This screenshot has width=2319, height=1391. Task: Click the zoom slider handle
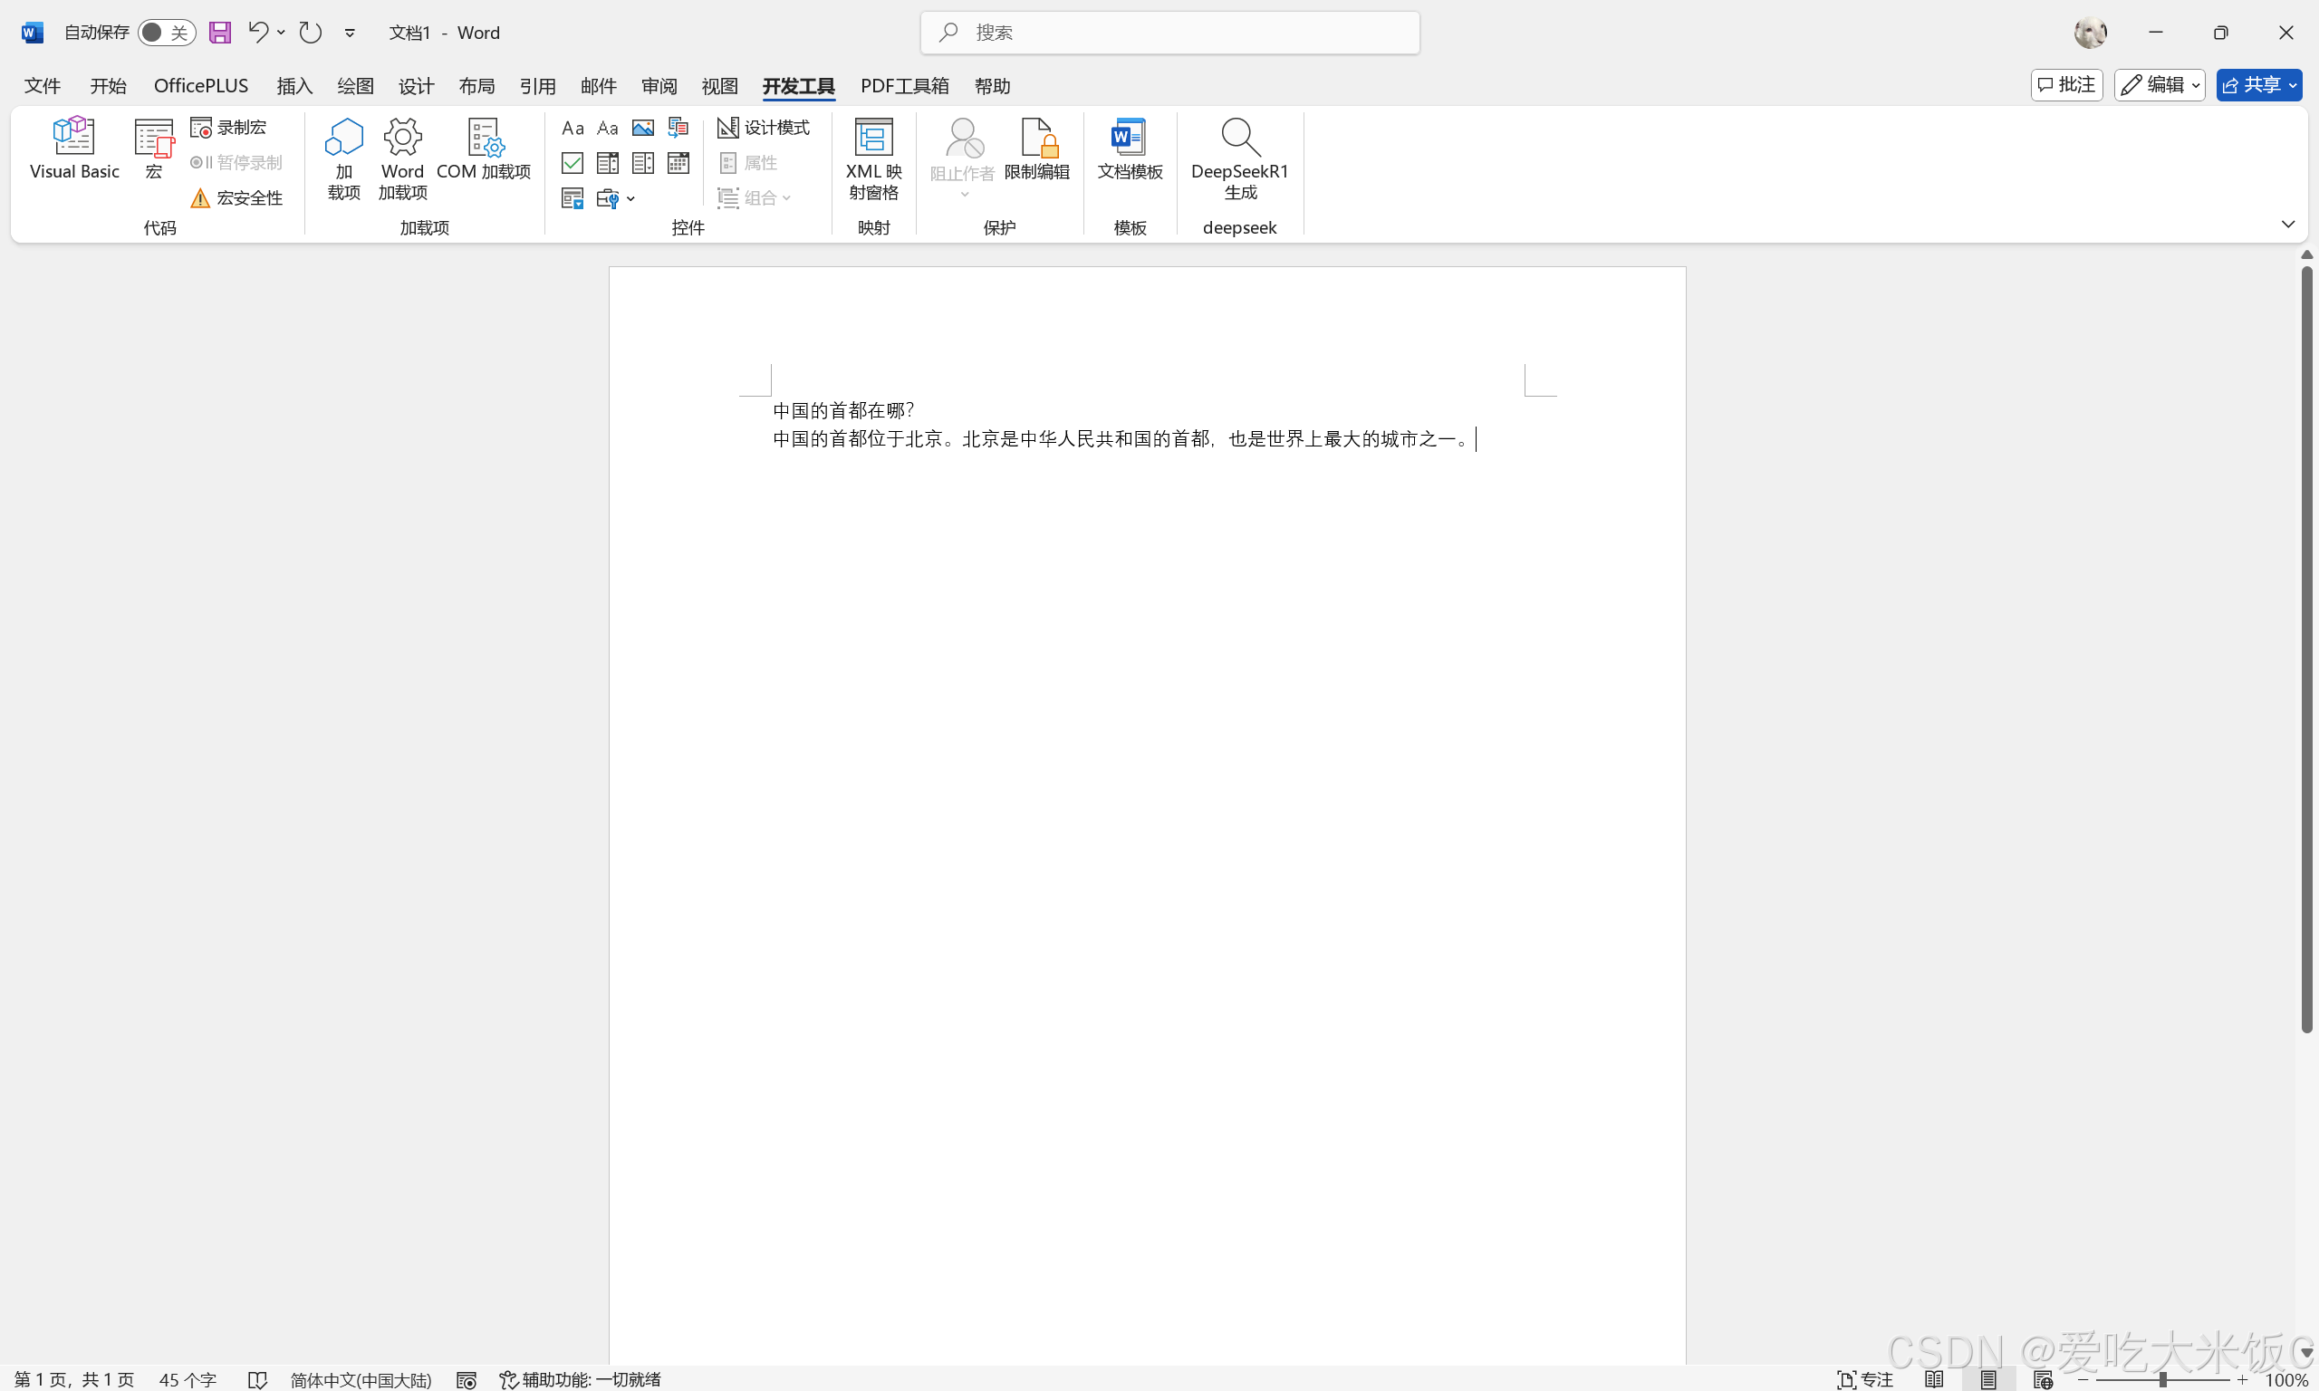[2162, 1381]
